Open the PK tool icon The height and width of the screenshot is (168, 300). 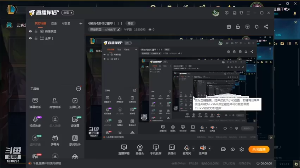36,156
